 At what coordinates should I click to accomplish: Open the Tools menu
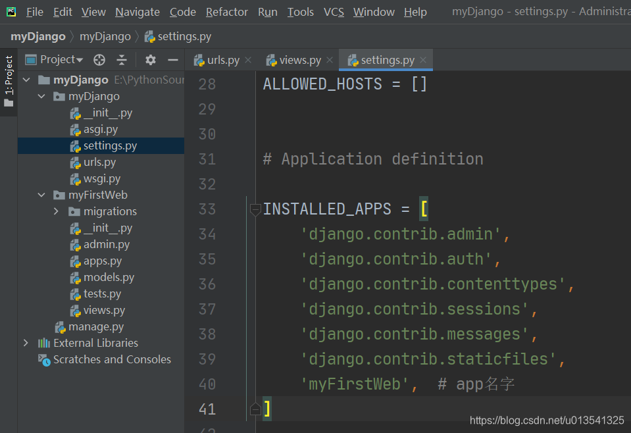(x=300, y=12)
